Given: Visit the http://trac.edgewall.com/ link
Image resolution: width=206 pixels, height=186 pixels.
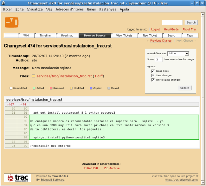Looking at the screenshot, I should pyautogui.click(x=181, y=180).
